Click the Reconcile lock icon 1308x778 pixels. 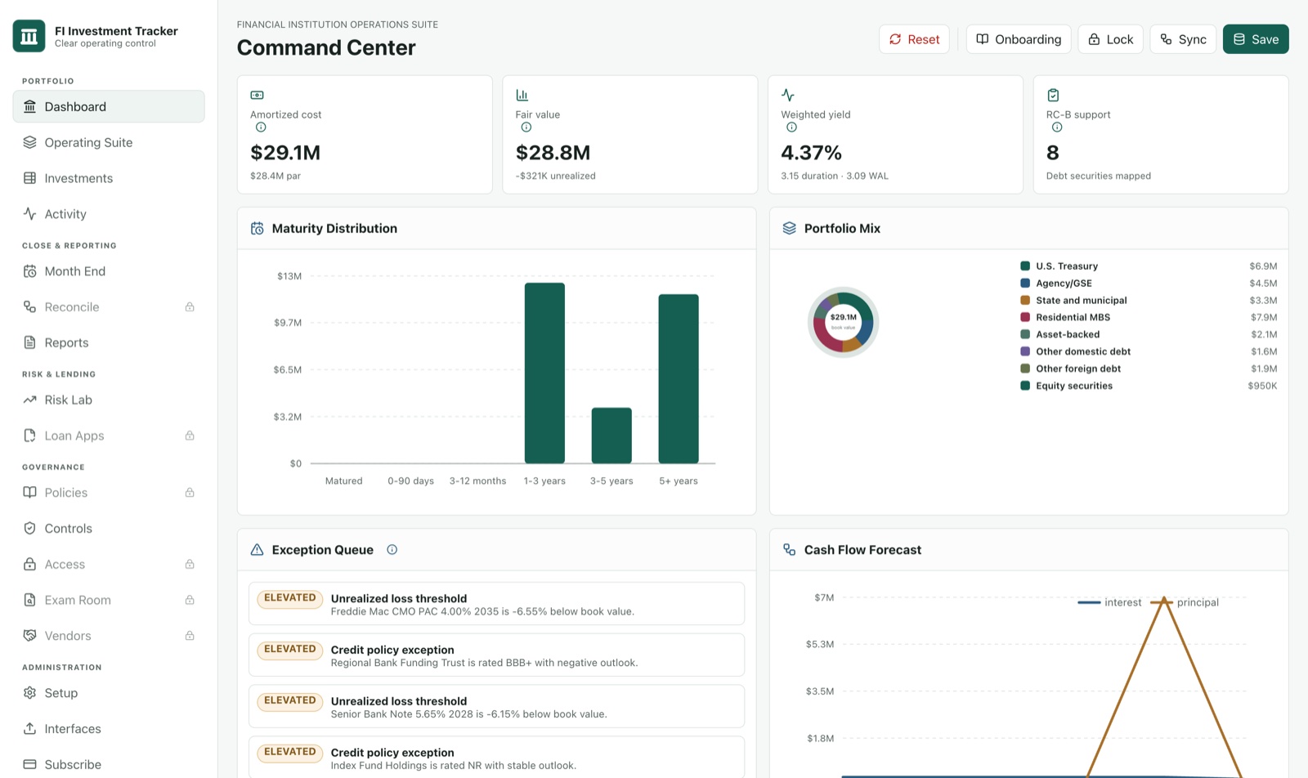point(190,307)
